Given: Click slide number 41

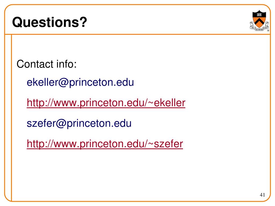Looking at the screenshot, I should [x=262, y=195].
